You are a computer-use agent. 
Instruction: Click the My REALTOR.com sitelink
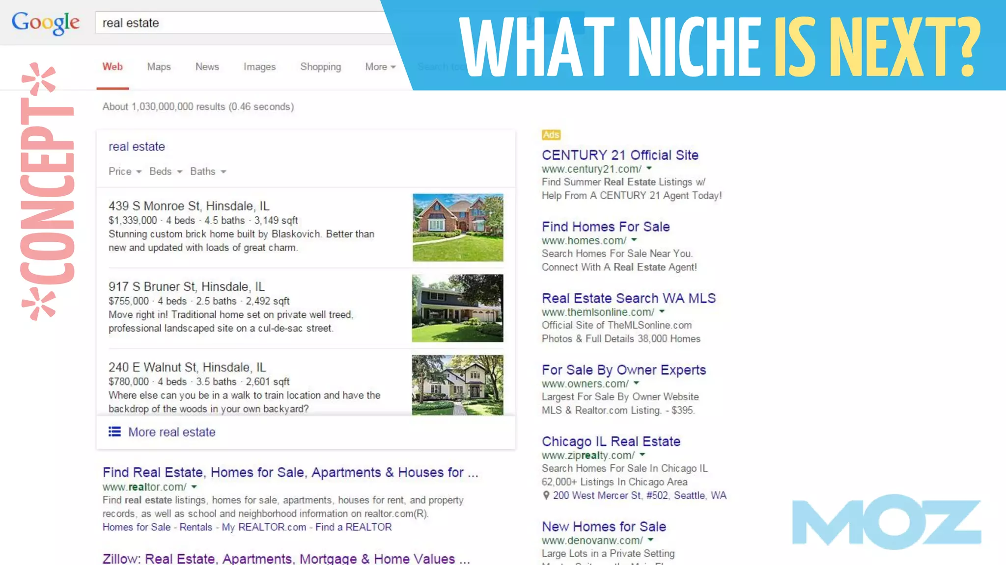(x=264, y=527)
